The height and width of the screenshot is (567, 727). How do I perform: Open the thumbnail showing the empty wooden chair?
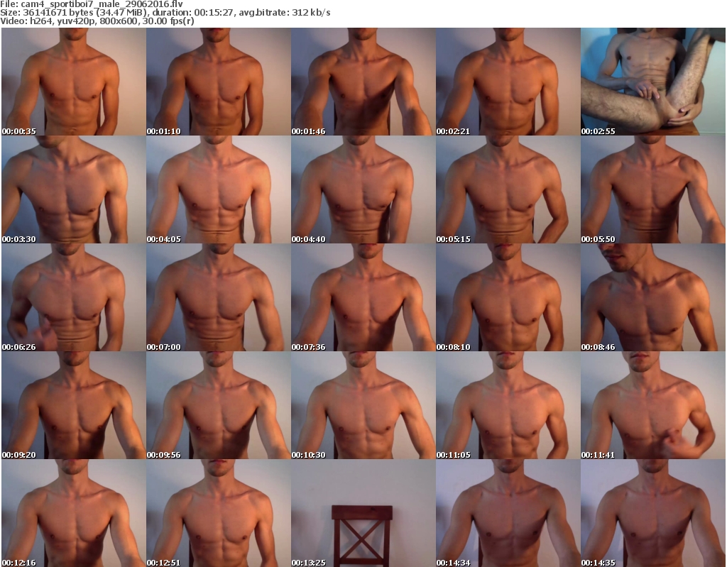(x=363, y=513)
